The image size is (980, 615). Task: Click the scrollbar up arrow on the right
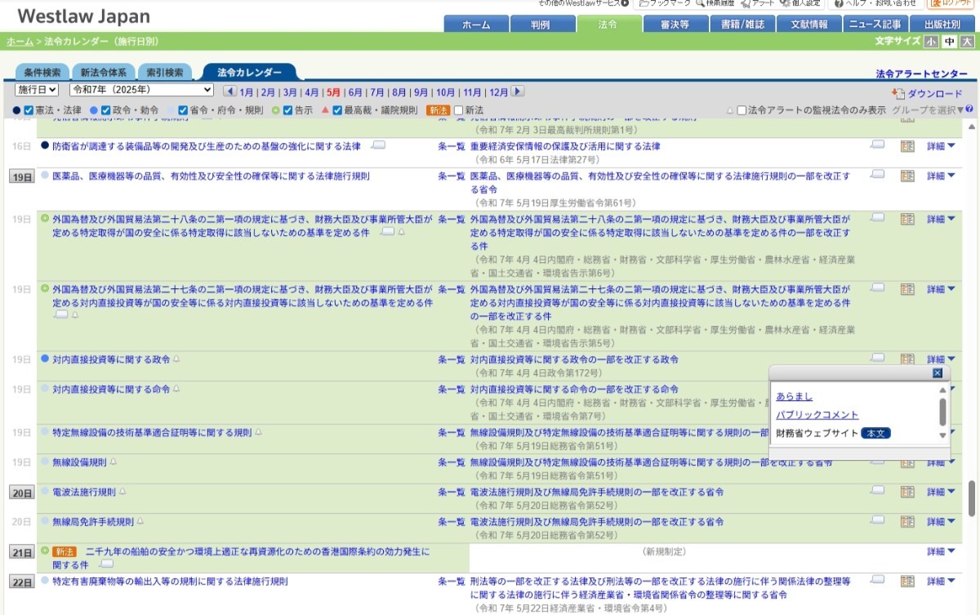tap(971, 127)
